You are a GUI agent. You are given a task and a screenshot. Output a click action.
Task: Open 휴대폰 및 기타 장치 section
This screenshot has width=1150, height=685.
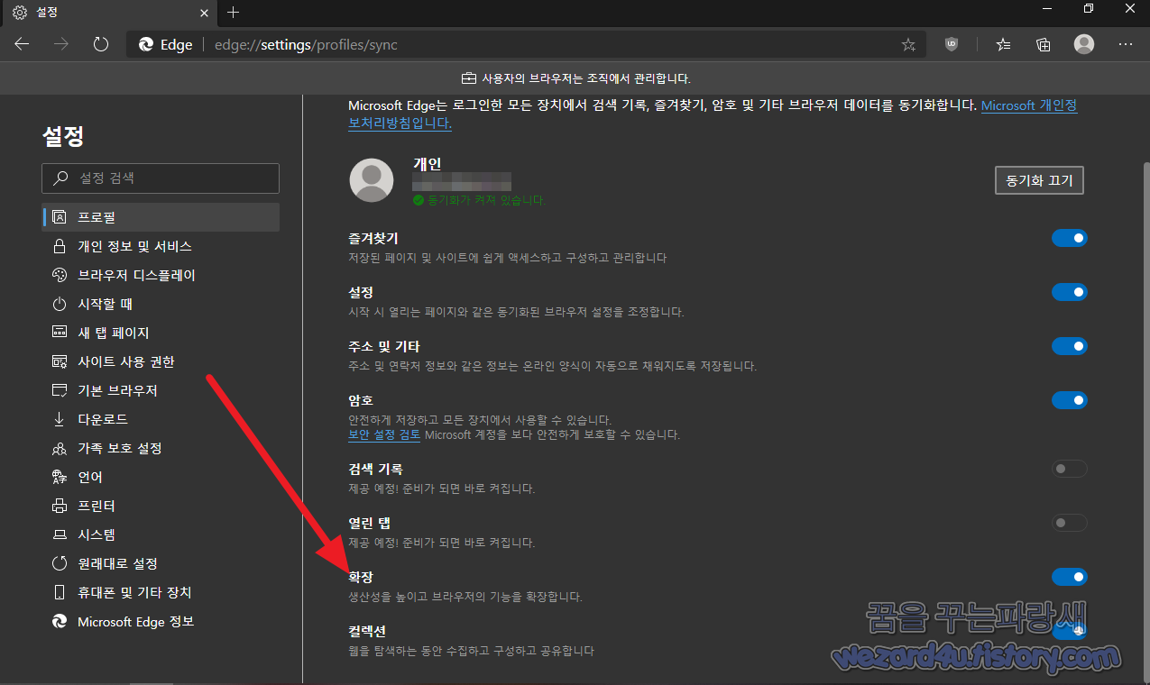tap(161, 592)
